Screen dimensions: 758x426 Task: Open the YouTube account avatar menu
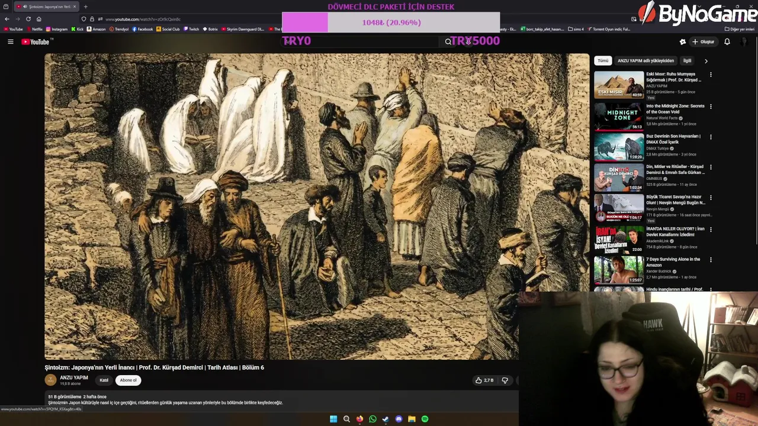[x=744, y=41]
